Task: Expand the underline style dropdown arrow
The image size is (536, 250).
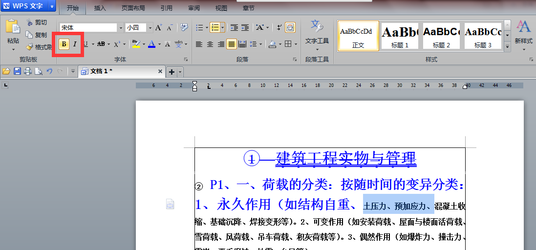Action: point(93,44)
